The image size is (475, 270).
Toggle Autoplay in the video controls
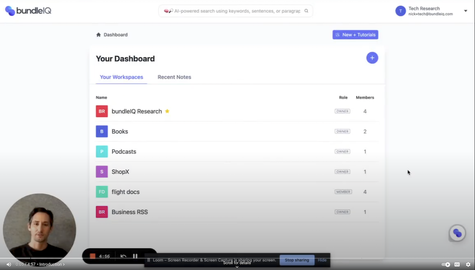click(x=445, y=264)
